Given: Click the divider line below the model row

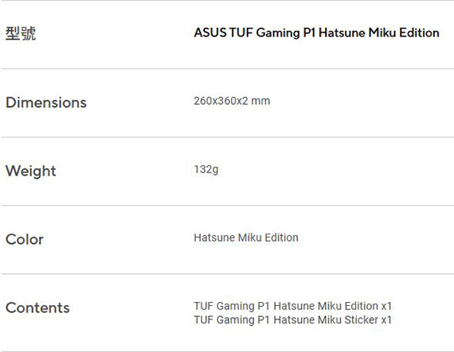Looking at the screenshot, I should pyautogui.click(x=228, y=68).
